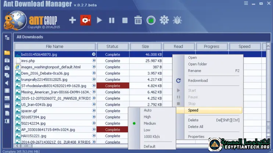Click the arrow icon beside bs0101450648870.jpg
Screen dimensions: 273x153
click(x=94, y=54)
